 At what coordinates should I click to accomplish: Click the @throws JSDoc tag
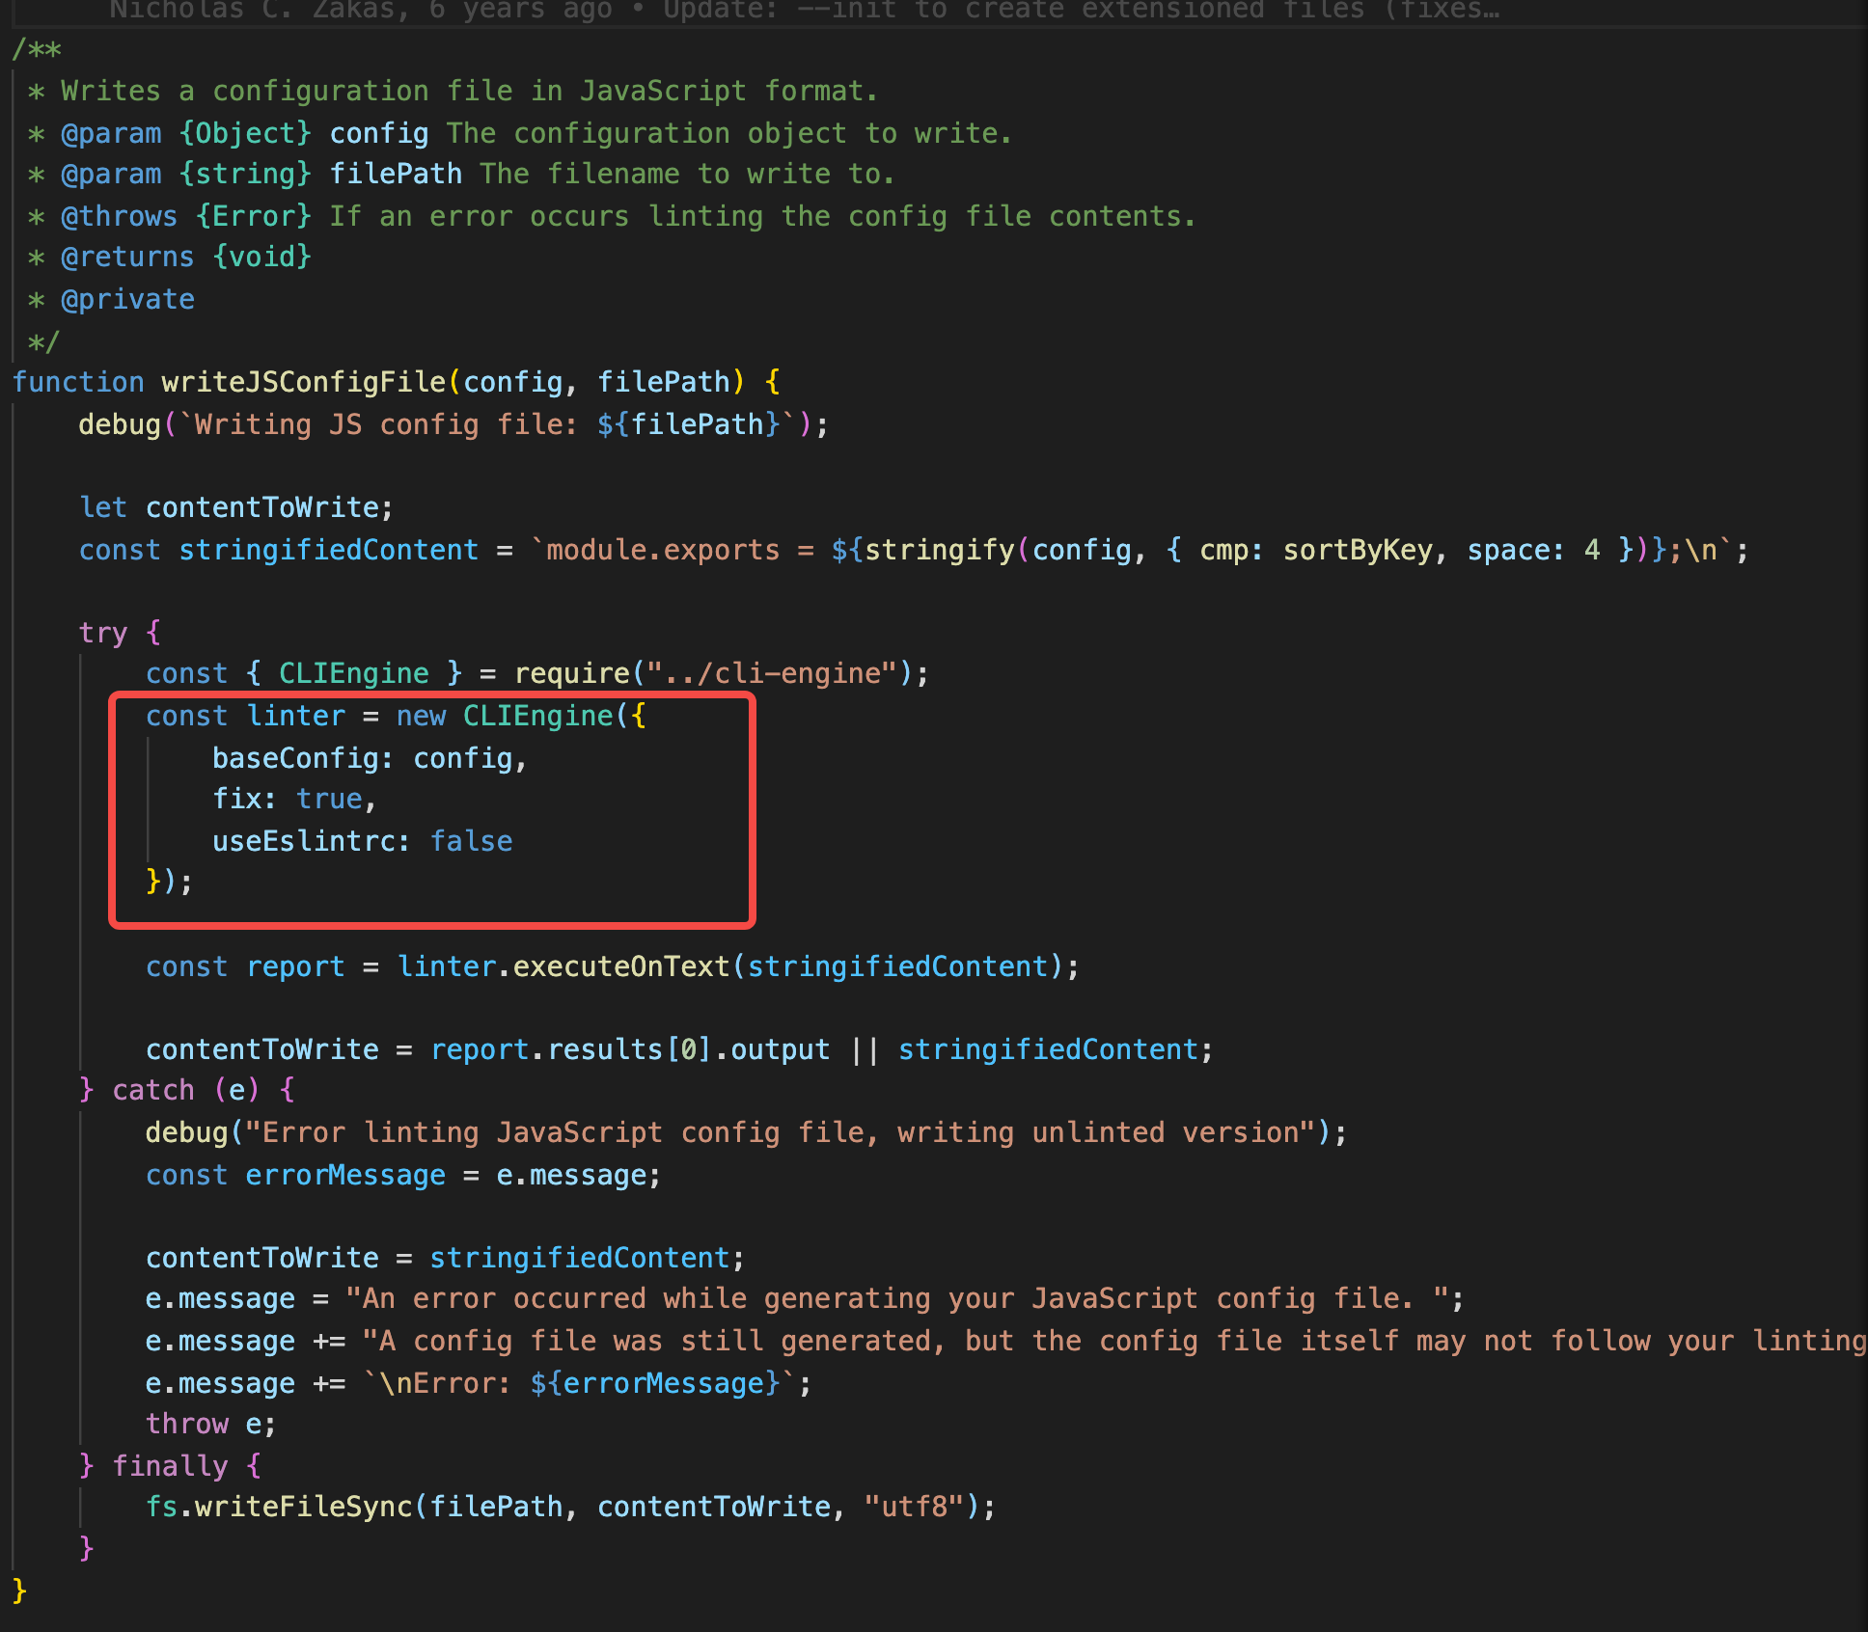pos(119,216)
